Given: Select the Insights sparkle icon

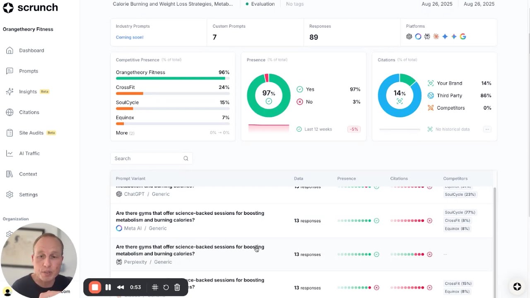Looking at the screenshot, I should 10,91.
